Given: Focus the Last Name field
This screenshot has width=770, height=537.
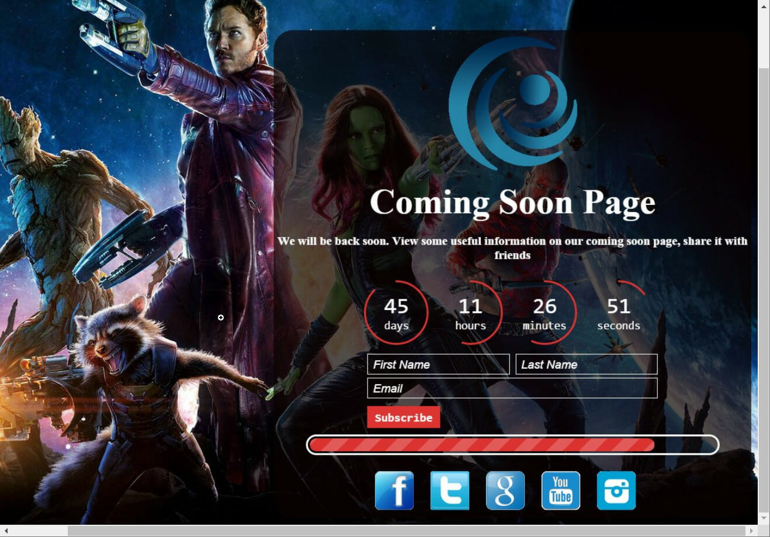Looking at the screenshot, I should [x=587, y=364].
